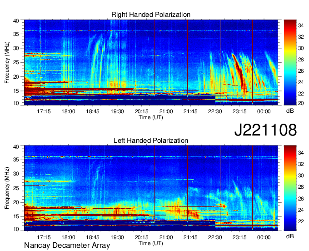The width and height of the screenshot is (309, 251).
Task: Click the 30 MHz tick on the upper frequency axis
Action: [x=16, y=48]
